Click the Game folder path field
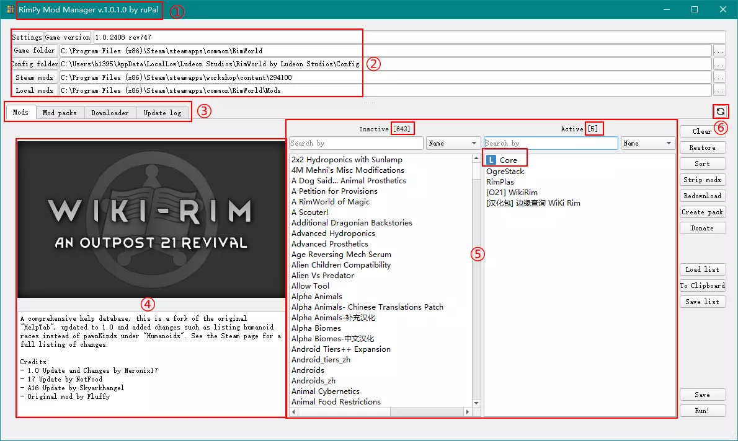 (386, 51)
